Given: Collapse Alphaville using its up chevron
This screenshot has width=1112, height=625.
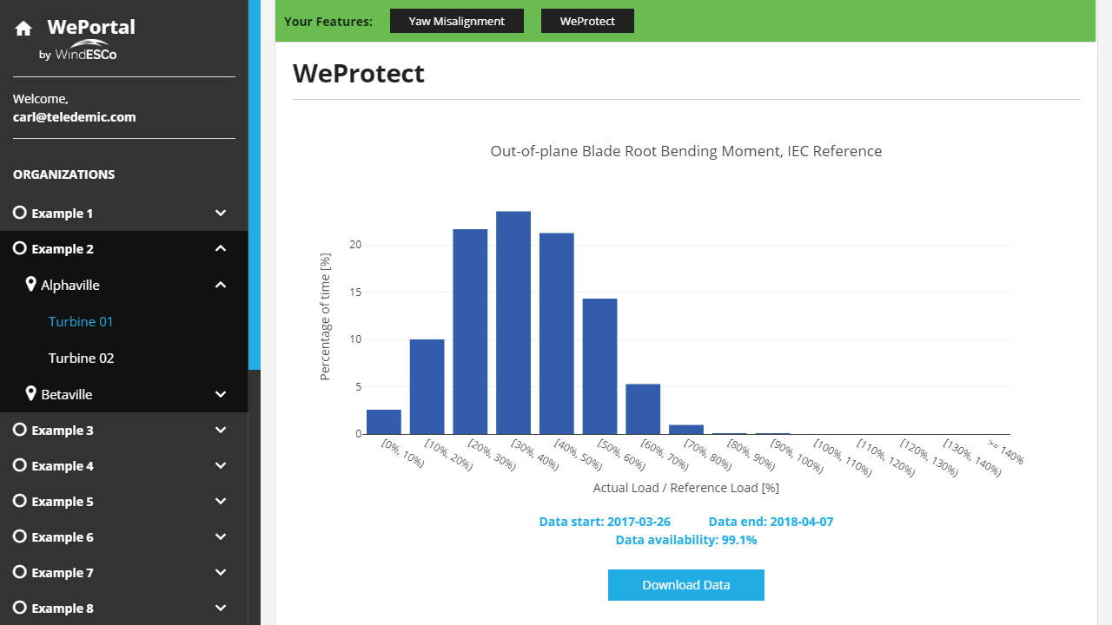Looking at the screenshot, I should coord(221,285).
